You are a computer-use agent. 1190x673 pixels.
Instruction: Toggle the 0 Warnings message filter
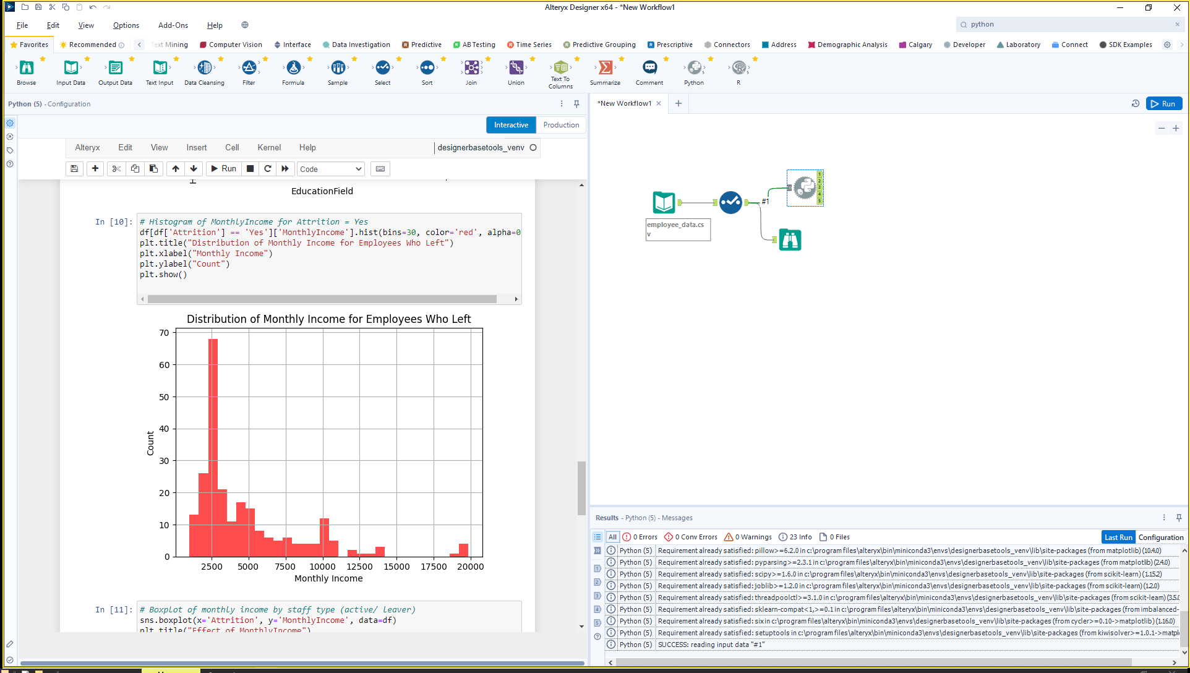[x=747, y=536]
